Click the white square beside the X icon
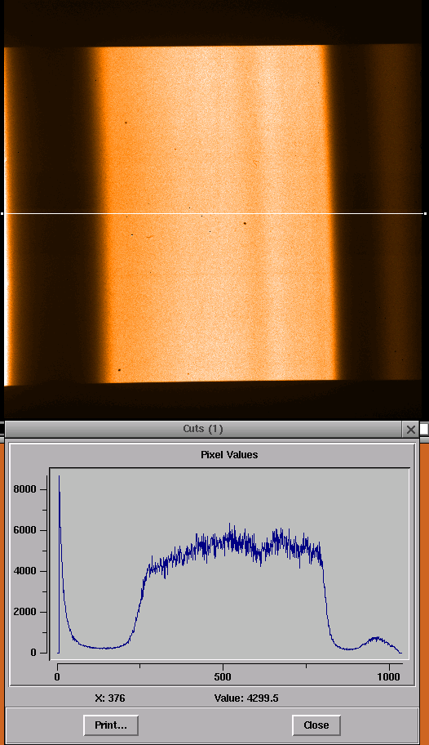Screen dimensions: 429x745 (424, 429)
